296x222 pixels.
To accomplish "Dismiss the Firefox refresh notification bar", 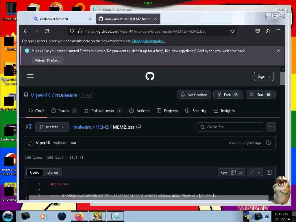I will coord(278,51).
